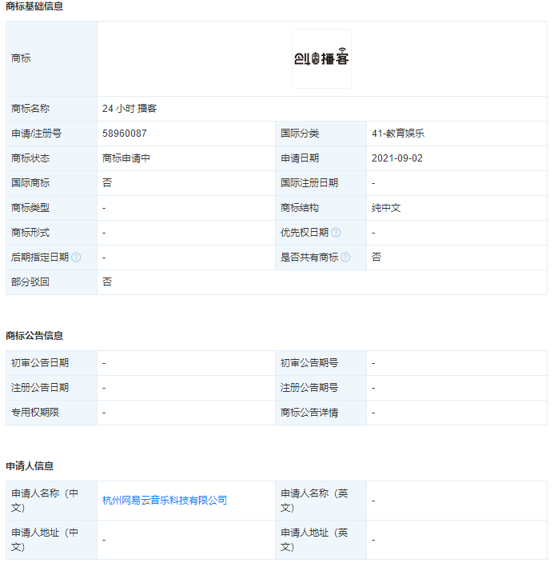Click 否 value in 国际商标 row

click(107, 183)
